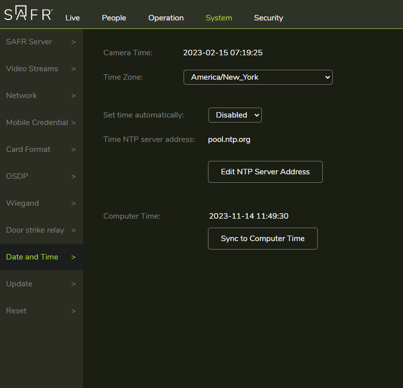This screenshot has height=388, width=403.
Task: Open the Update section
Action: tap(19, 284)
